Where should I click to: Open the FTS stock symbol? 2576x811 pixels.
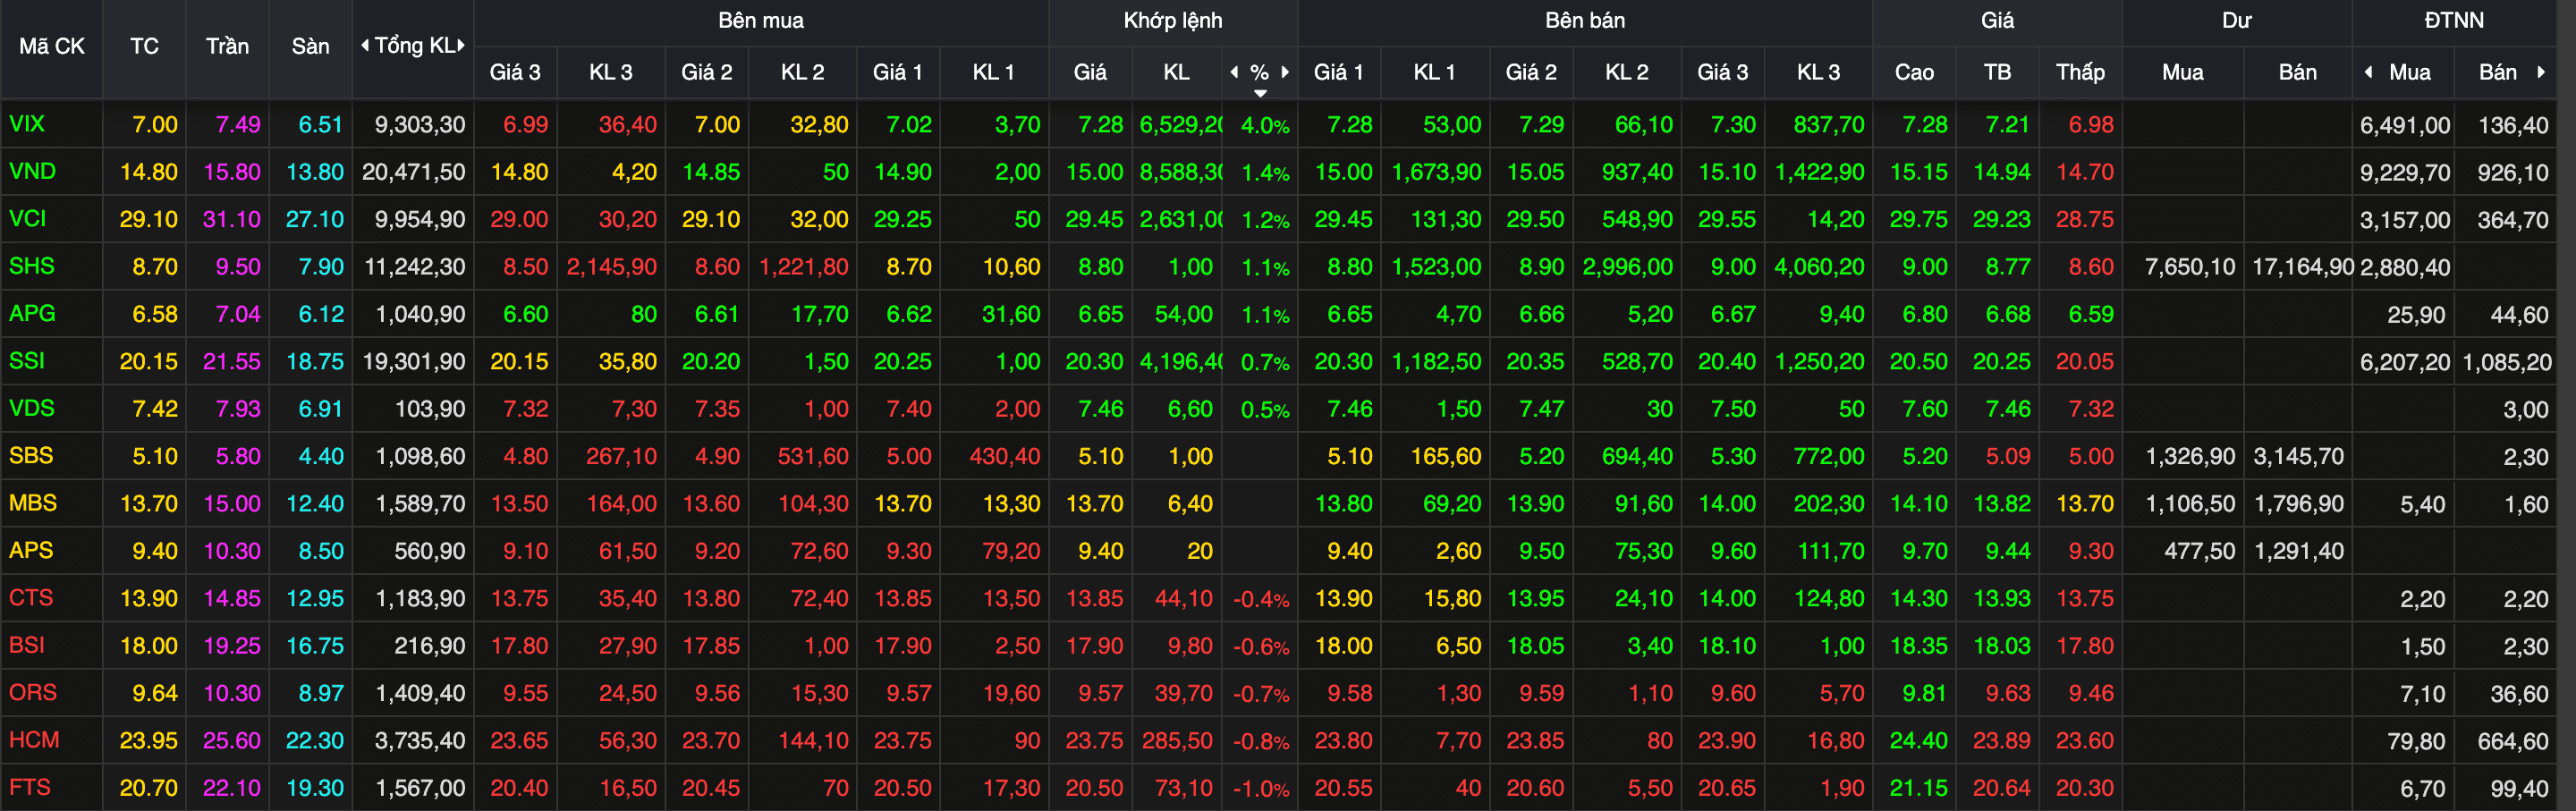point(30,787)
